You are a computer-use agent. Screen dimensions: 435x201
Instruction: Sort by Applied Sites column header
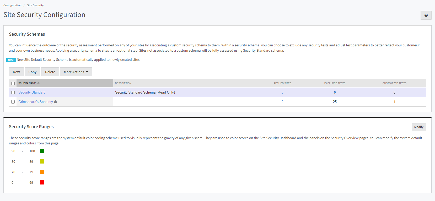pos(282,83)
